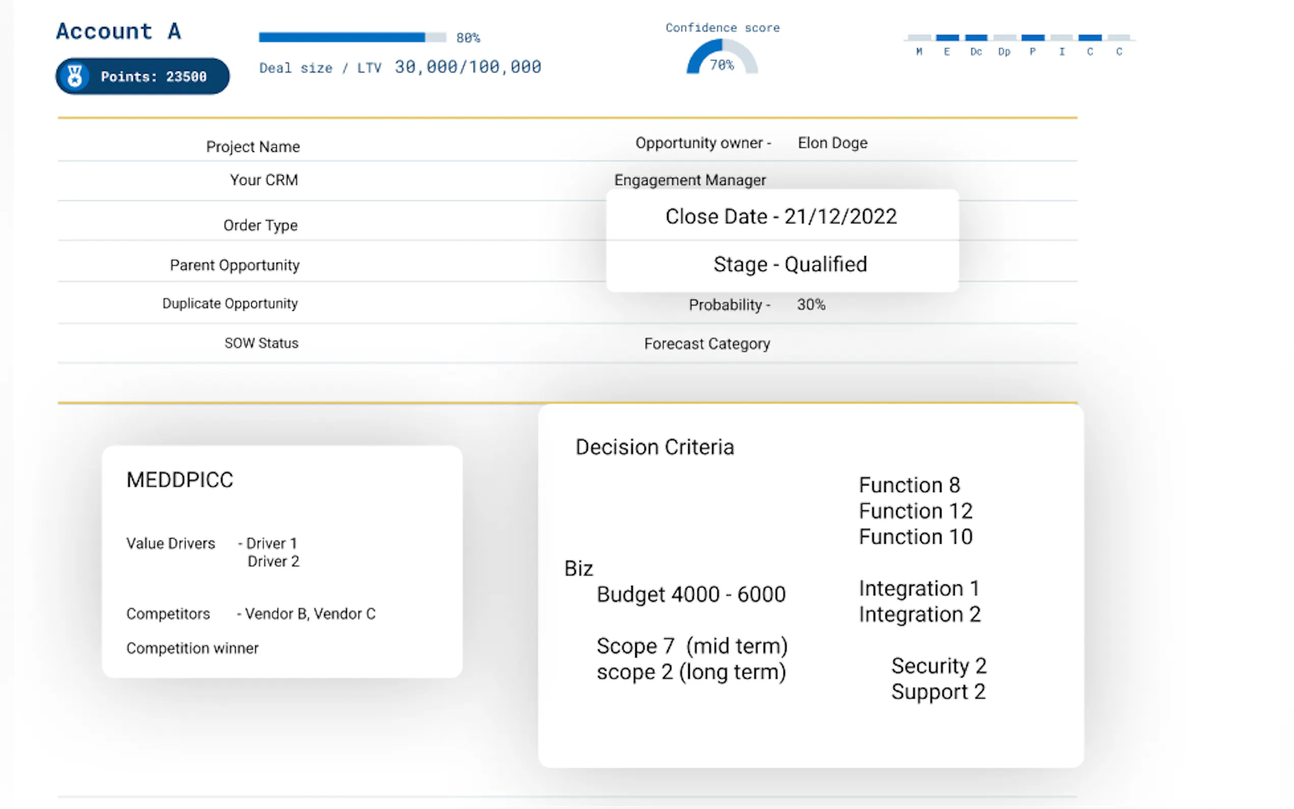Select the I segment in MEDDPICC indicator
1294x809 pixels.
pyautogui.click(x=1061, y=38)
